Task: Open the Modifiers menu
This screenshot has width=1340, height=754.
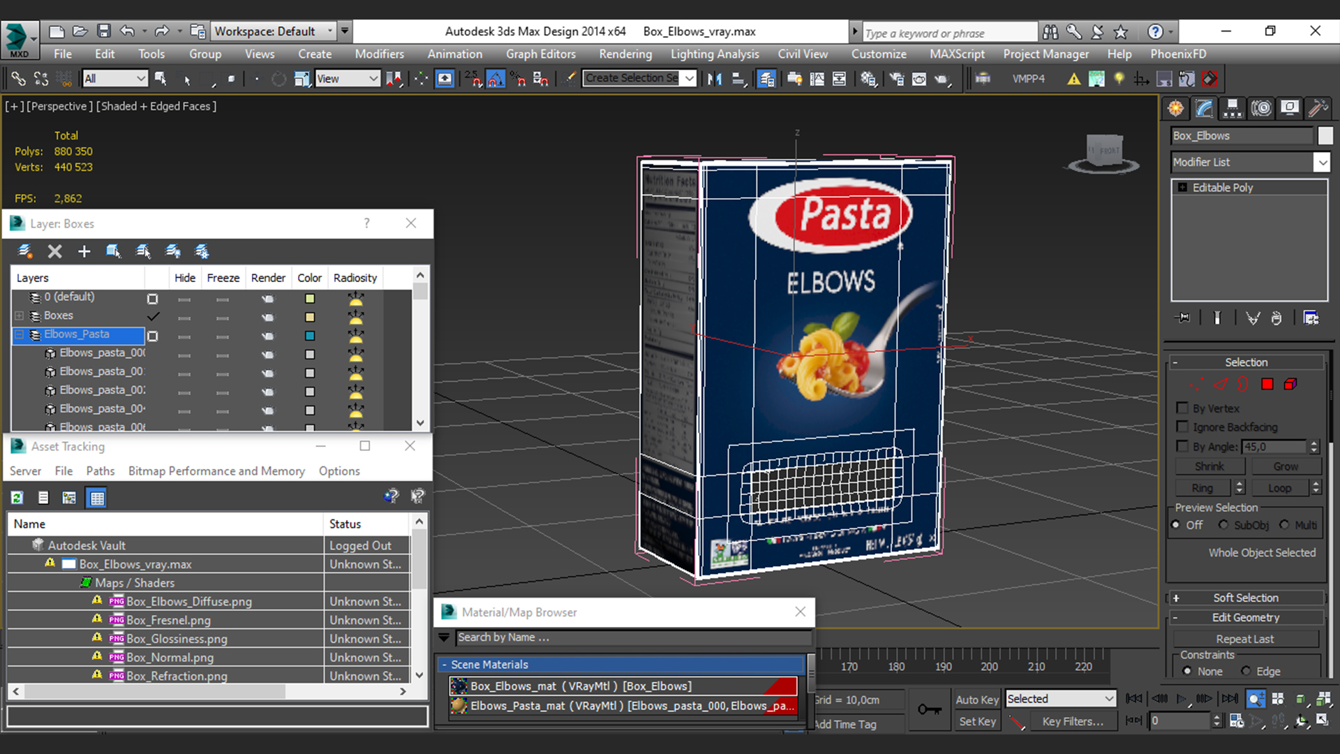Action: [379, 54]
